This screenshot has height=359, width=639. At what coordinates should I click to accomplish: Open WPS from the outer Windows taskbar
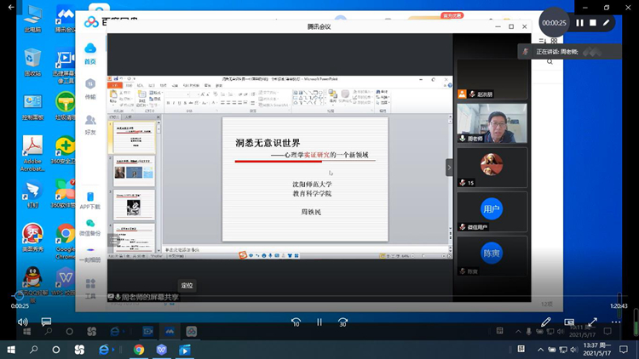pyautogui.click(x=162, y=350)
